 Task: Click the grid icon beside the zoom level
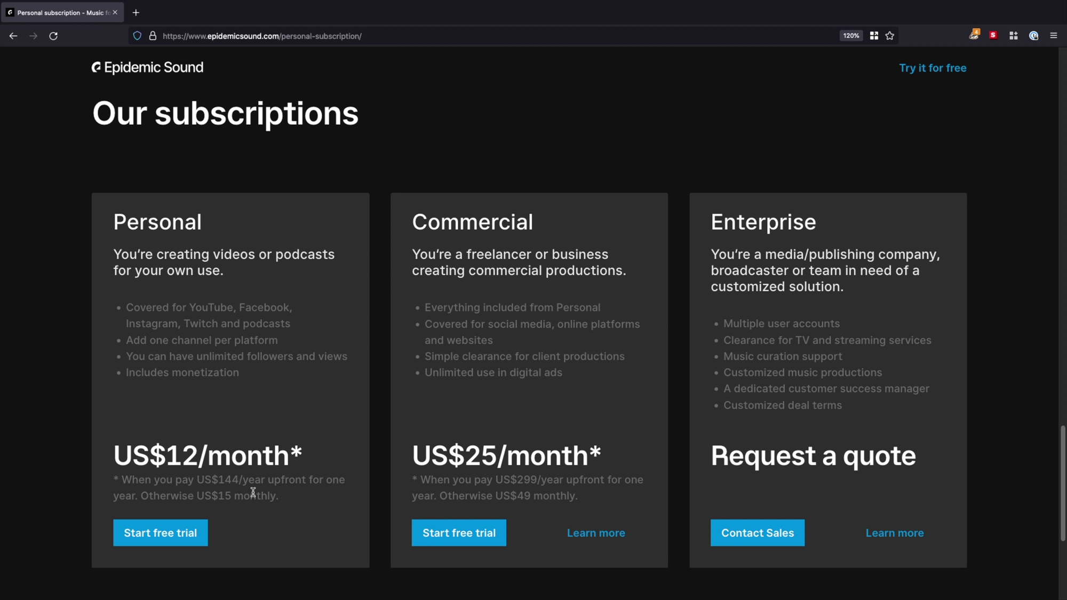click(874, 36)
